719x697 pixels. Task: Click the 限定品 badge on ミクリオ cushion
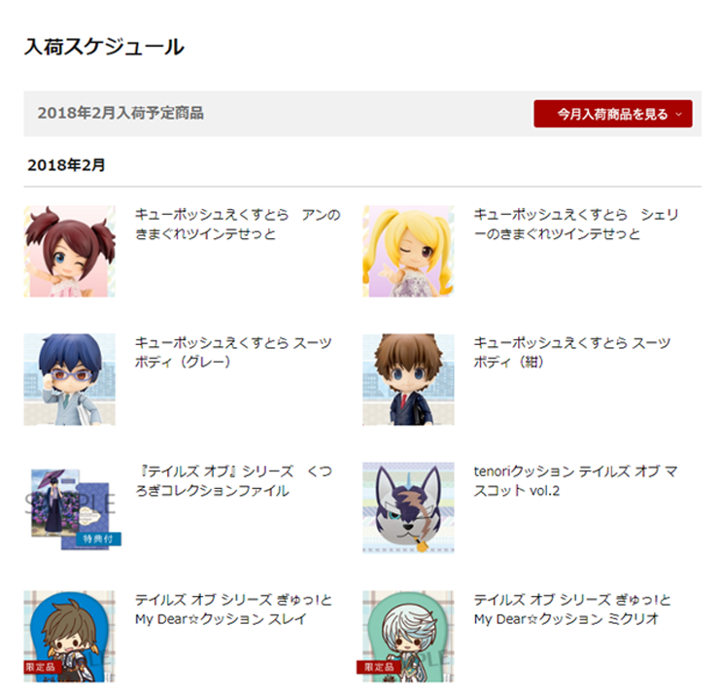tap(379, 667)
